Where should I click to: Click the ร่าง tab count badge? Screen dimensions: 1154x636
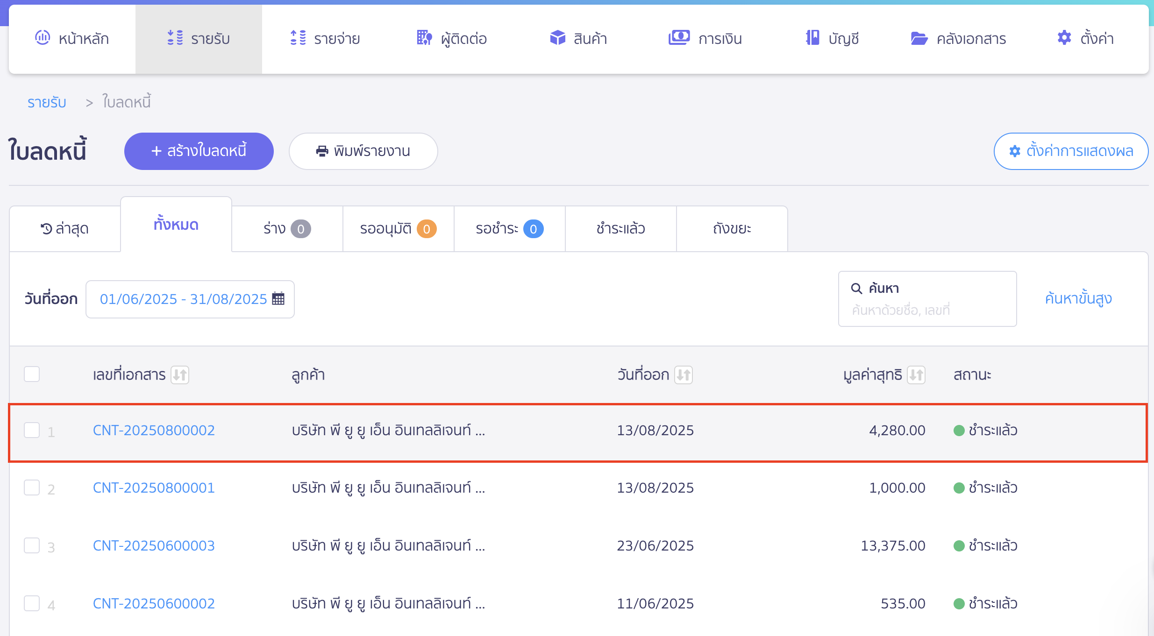coord(301,229)
